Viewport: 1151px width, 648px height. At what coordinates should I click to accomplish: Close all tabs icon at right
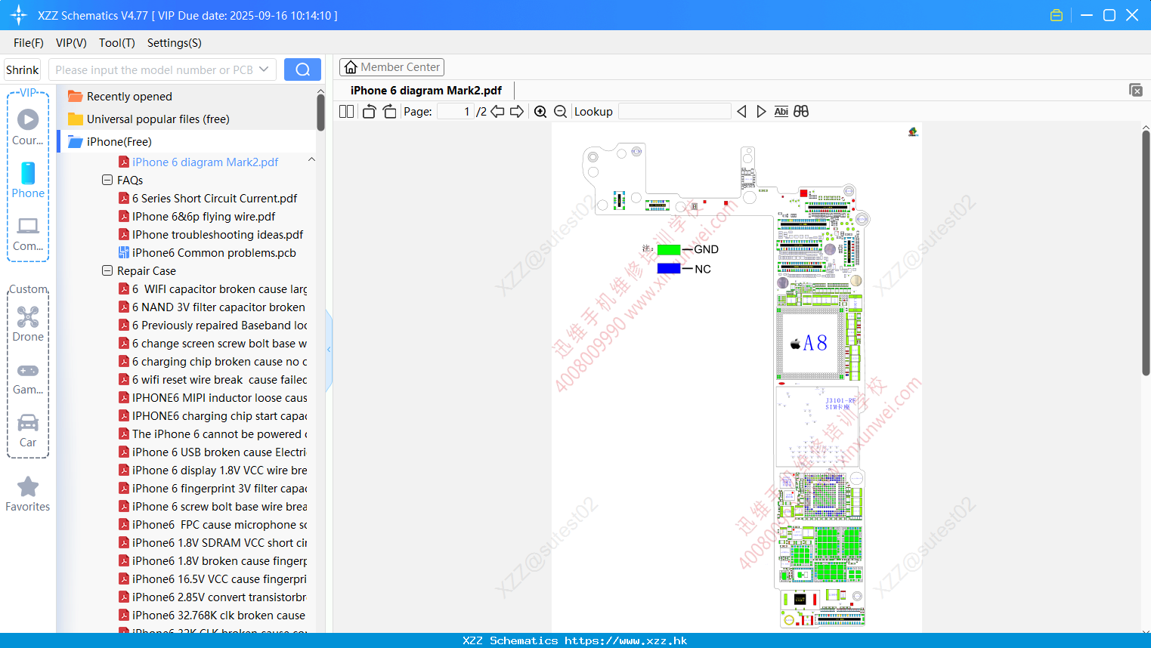pos(1136,90)
